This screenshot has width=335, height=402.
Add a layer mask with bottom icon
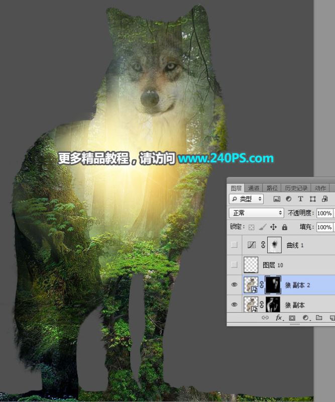[292, 318]
